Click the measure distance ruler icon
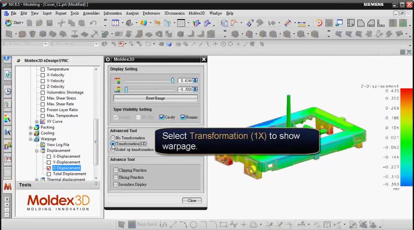This screenshot has width=414, height=230. pyautogui.click(x=302, y=23)
